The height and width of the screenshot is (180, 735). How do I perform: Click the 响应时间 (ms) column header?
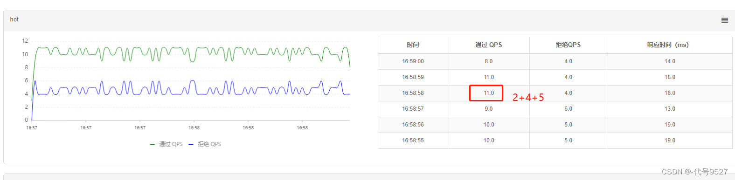click(x=670, y=45)
